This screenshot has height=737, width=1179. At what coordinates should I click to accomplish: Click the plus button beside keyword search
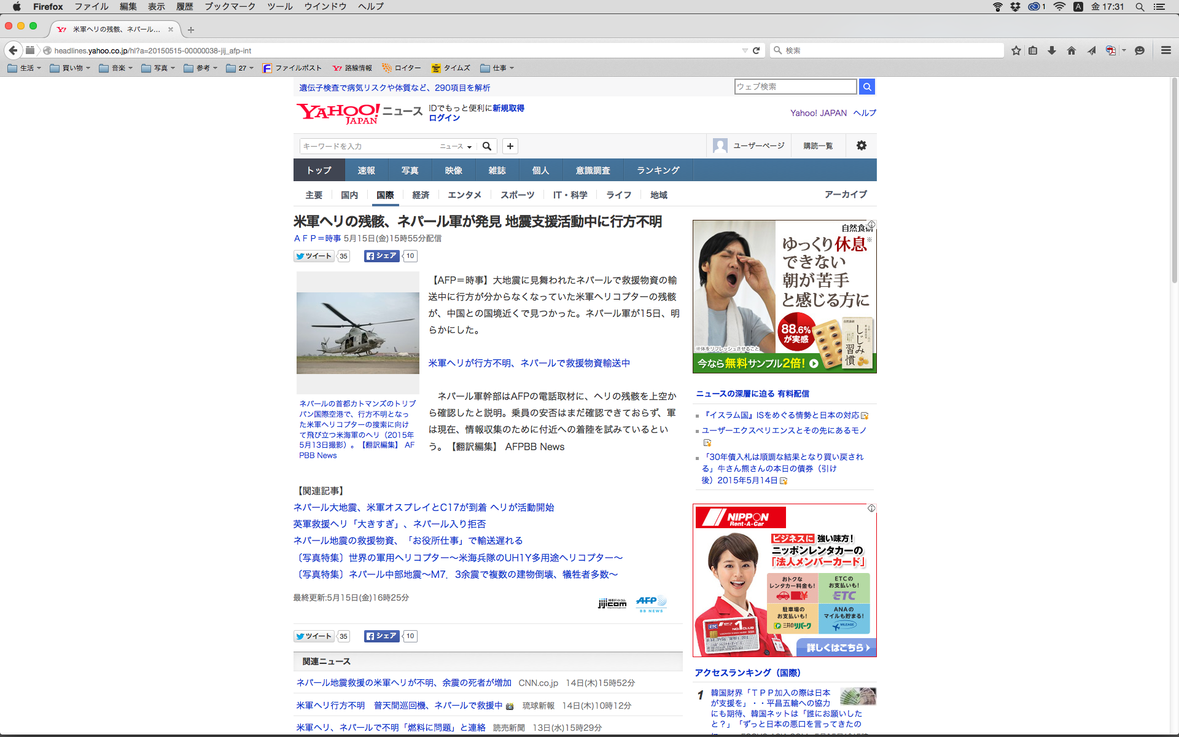tap(510, 146)
